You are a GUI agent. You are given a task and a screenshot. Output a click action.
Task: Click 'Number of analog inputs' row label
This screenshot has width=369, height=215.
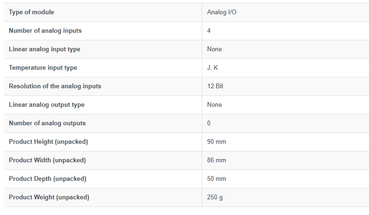(45, 31)
